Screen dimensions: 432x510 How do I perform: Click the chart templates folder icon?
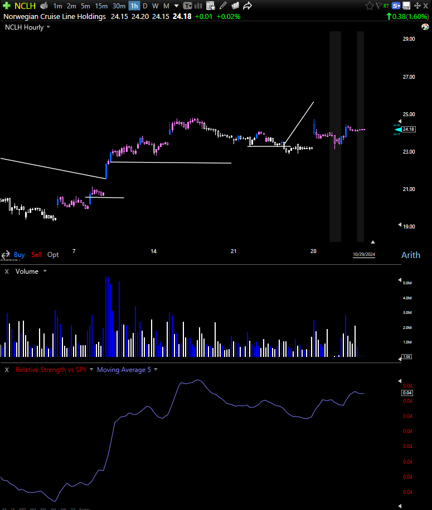point(235,6)
